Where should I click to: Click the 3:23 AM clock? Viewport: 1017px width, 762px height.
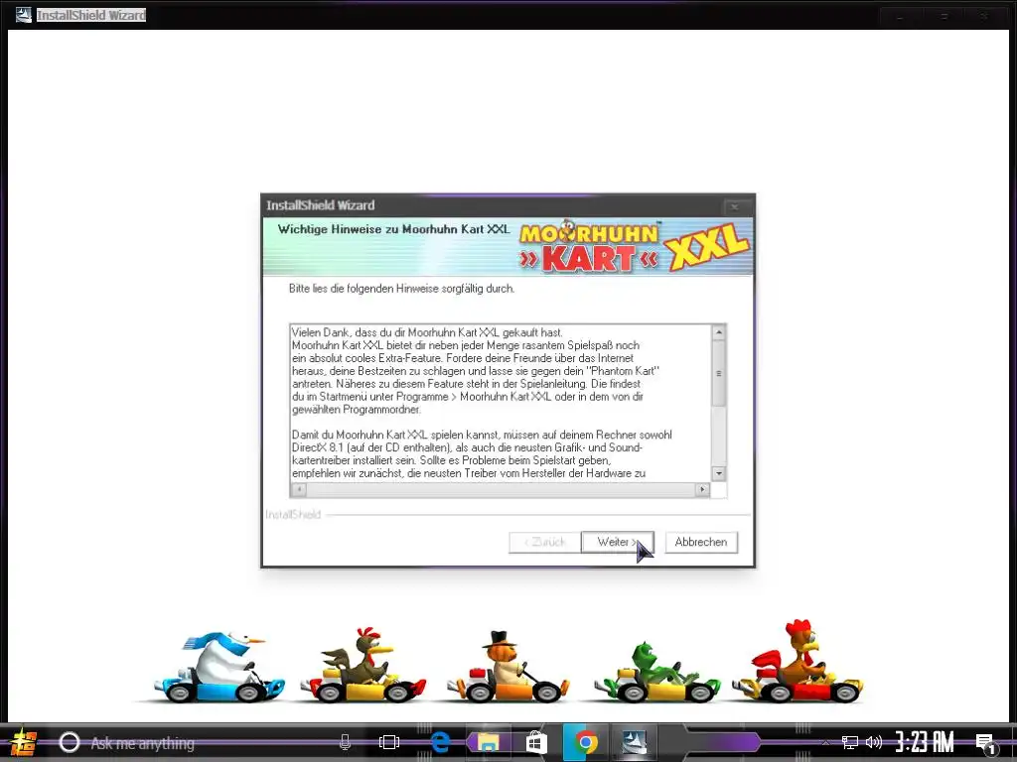(x=925, y=742)
